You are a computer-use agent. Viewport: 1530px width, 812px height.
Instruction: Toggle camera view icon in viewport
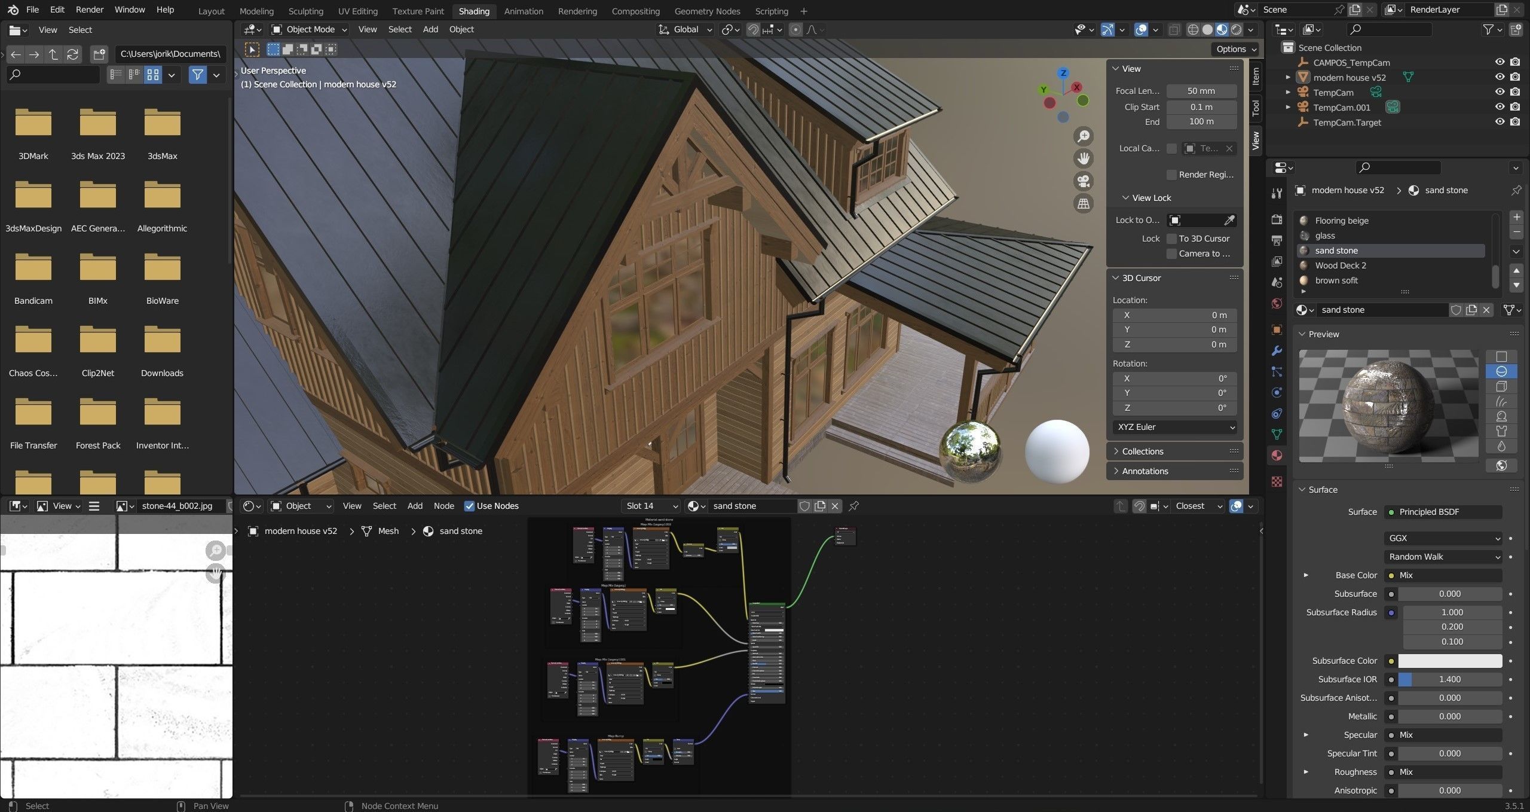(1084, 181)
